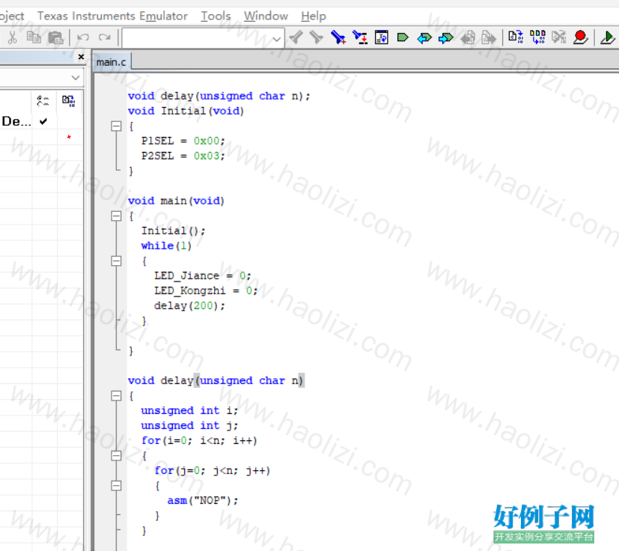Close the workspace panel

(81, 57)
